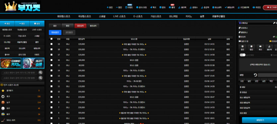Open the 충전 icon tile in the right panel

tap(242, 48)
